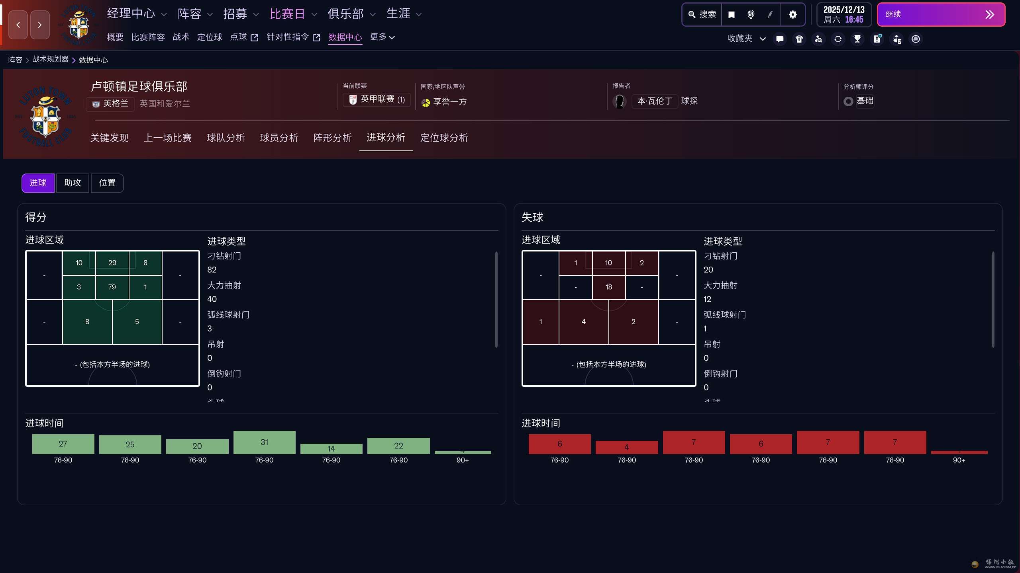
Task: Click the shirt icon for squad kit
Action: 799,39
